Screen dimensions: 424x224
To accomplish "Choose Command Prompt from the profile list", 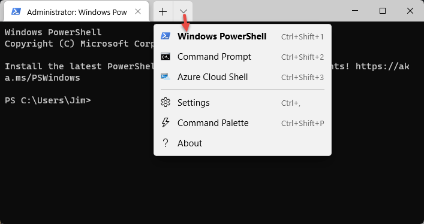I will (242, 57).
